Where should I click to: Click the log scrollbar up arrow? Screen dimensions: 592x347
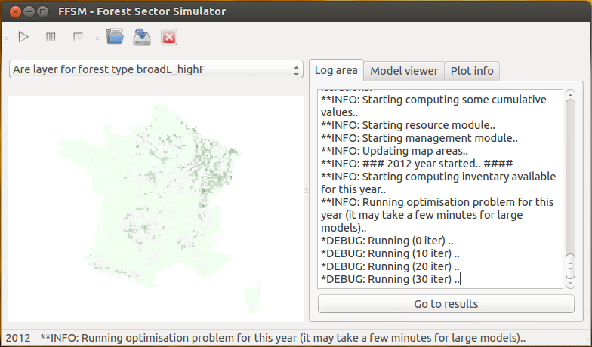pos(571,95)
